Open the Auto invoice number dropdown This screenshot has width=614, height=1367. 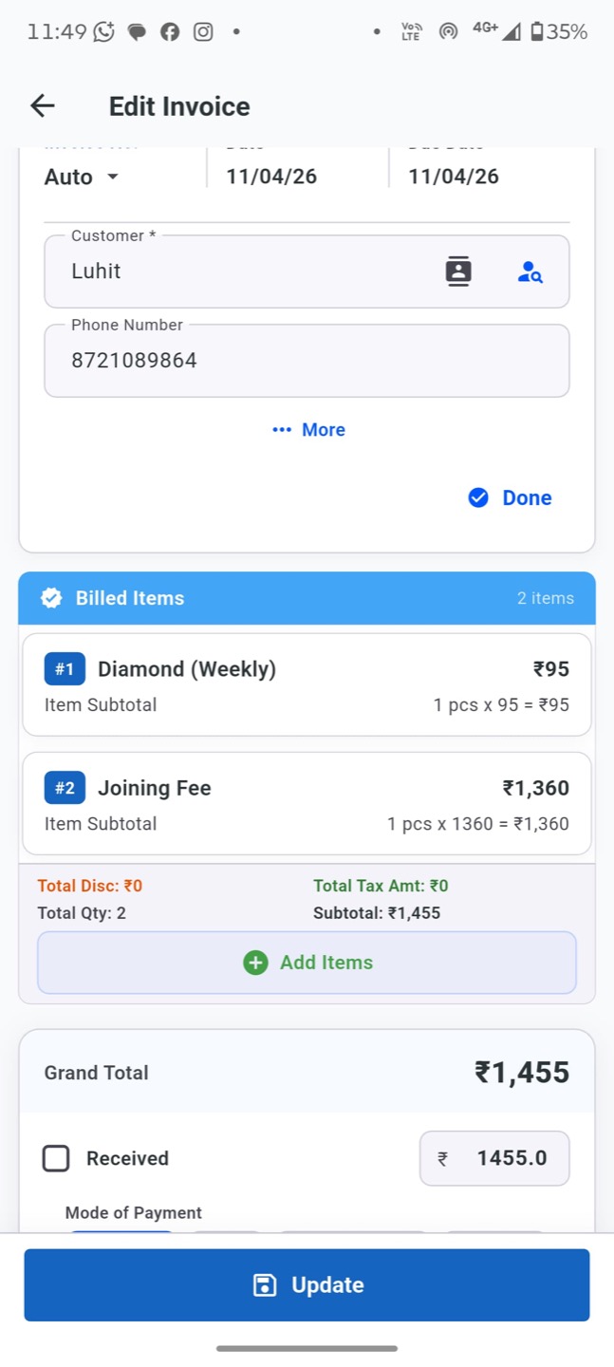pos(82,177)
